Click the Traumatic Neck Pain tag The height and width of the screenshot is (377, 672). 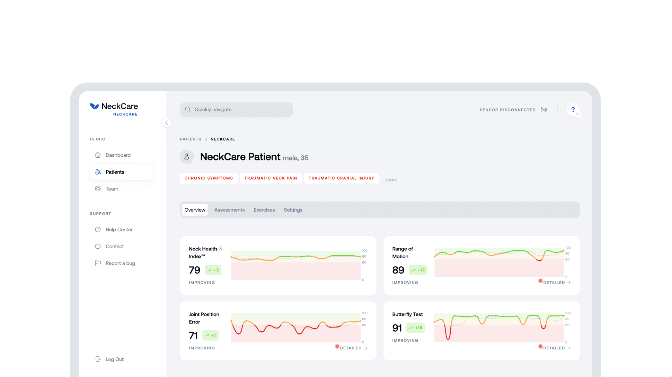click(x=271, y=178)
